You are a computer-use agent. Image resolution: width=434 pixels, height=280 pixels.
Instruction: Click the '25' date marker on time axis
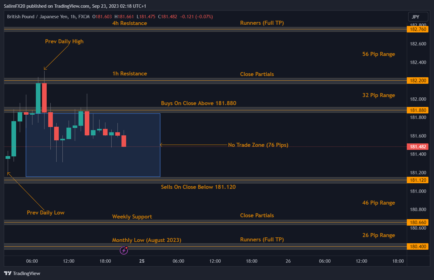pyautogui.click(x=142, y=261)
